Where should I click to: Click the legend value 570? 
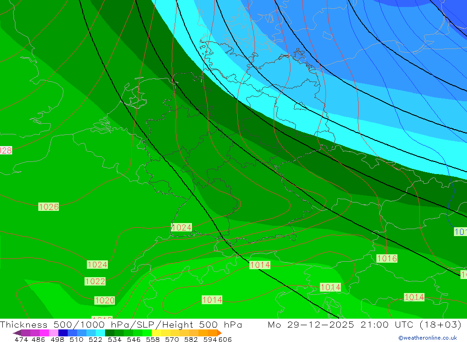point(171,340)
